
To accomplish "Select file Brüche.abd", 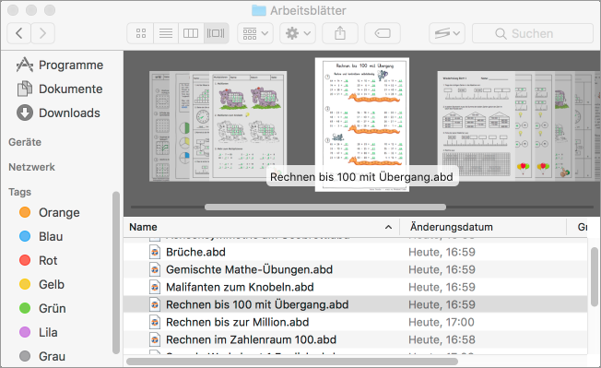I will tap(355, 252).
